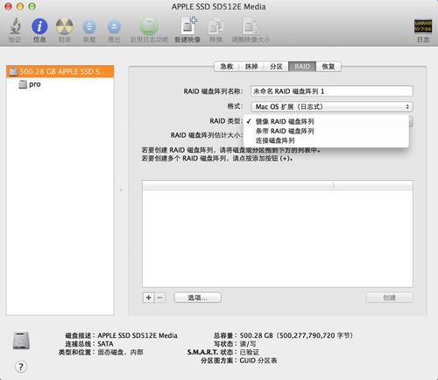
Task: Click the GUID 分区表 partition scheme text
Action: pos(258,361)
